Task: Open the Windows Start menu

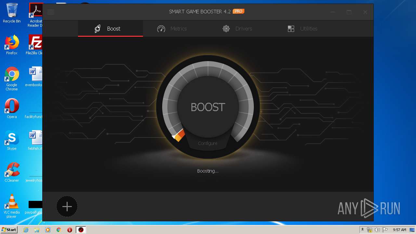Action: (9, 230)
